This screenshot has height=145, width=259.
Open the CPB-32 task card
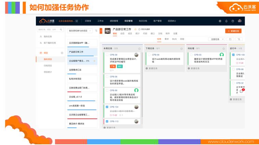click(237, 88)
